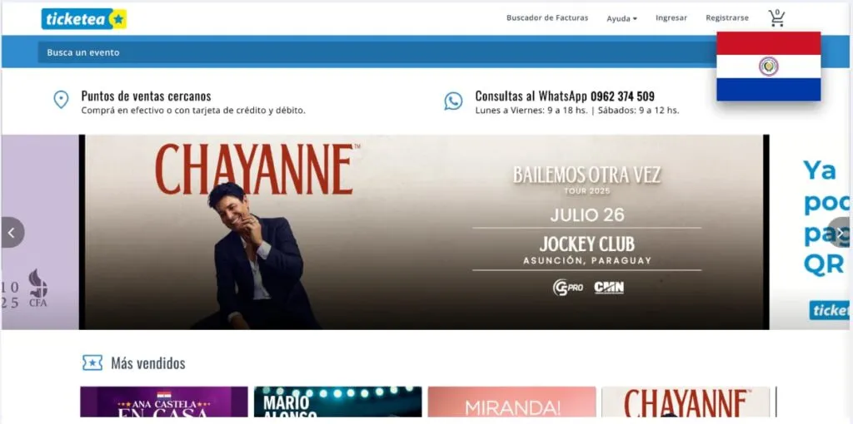Click the Más vendidos ticket icon
Viewport: 853px width, 424px height.
click(x=92, y=362)
